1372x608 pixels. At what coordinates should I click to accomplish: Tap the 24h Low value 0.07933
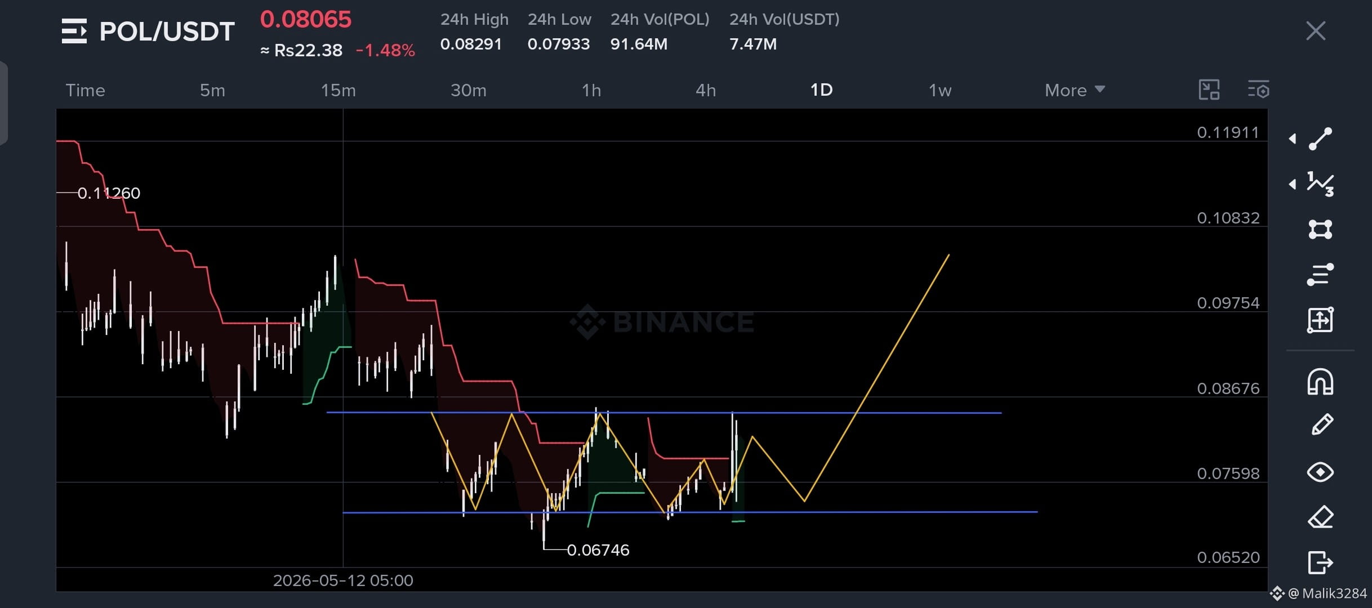click(559, 44)
